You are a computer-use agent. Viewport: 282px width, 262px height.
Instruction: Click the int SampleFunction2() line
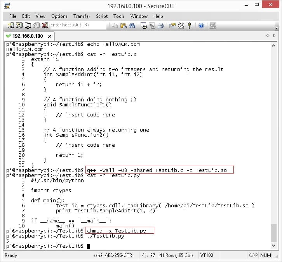(x=76, y=135)
